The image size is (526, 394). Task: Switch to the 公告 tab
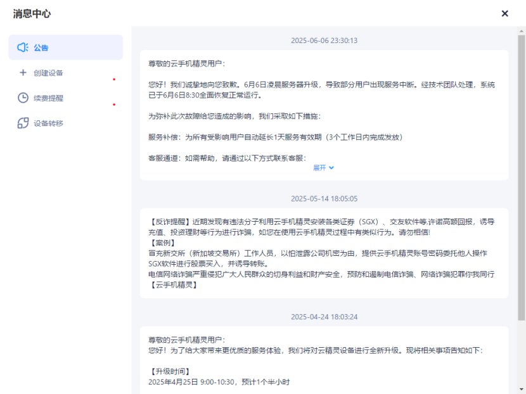41,48
